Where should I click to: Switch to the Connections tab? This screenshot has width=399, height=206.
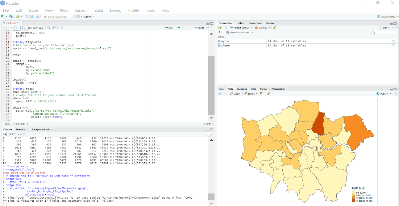(x=255, y=23)
